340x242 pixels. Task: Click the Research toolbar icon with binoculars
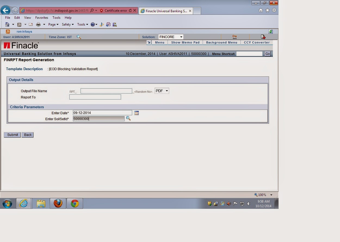click(x=115, y=24)
